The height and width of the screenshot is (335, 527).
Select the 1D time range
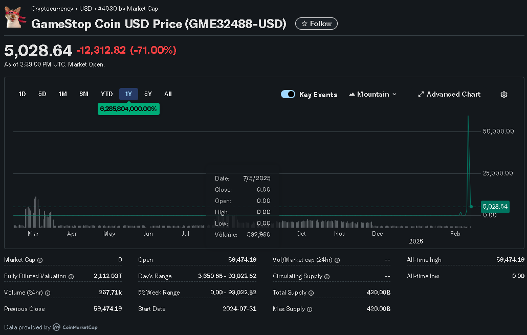[22, 94]
